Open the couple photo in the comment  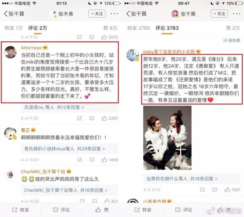pyautogui.click(x=167, y=138)
